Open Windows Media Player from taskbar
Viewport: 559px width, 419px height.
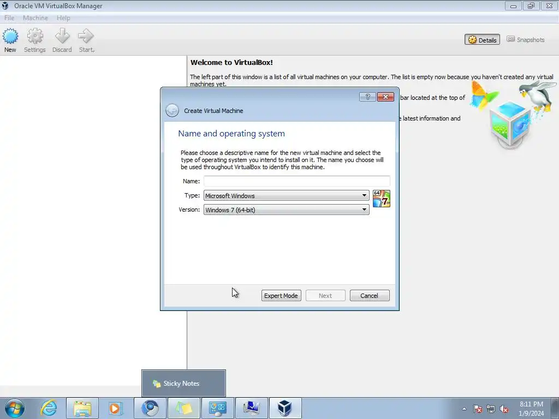[115, 408]
